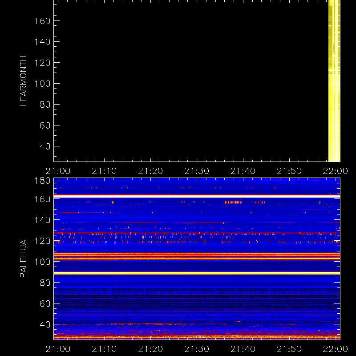Click the 140 frequency label on Palehua plot
356x356 pixels.
pyautogui.click(x=42, y=220)
